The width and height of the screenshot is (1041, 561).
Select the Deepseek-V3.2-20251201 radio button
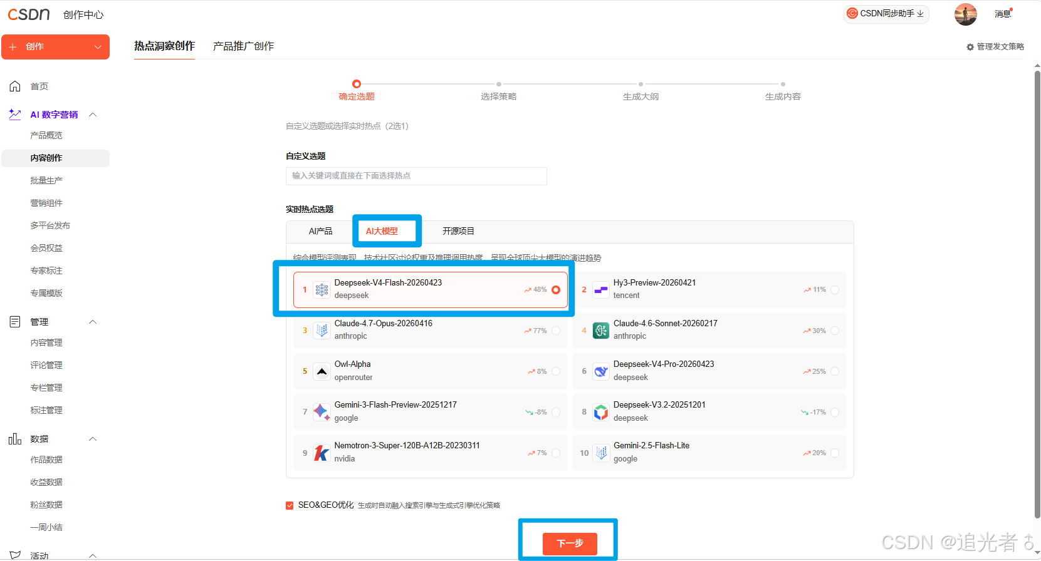pyautogui.click(x=835, y=412)
